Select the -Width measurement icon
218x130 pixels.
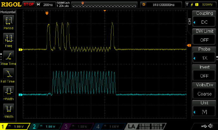pyautogui.click(x=9, y=109)
